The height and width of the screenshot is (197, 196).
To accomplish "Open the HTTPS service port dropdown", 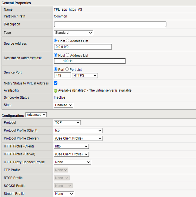I will (85, 75).
